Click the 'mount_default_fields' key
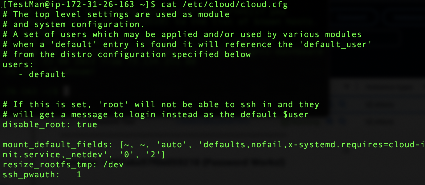This screenshot has height=185, width=425. 56,145
